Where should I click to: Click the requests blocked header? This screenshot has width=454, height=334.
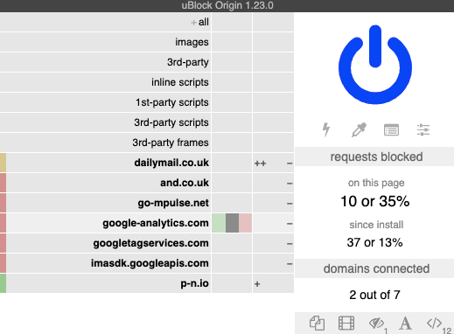click(374, 157)
